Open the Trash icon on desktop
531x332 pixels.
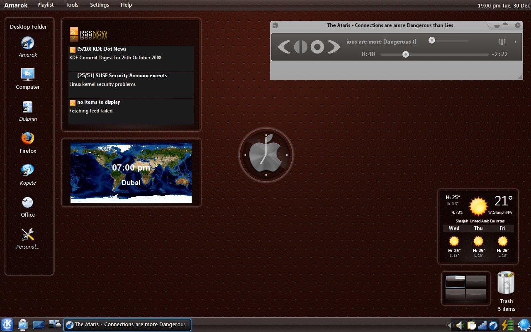506,283
